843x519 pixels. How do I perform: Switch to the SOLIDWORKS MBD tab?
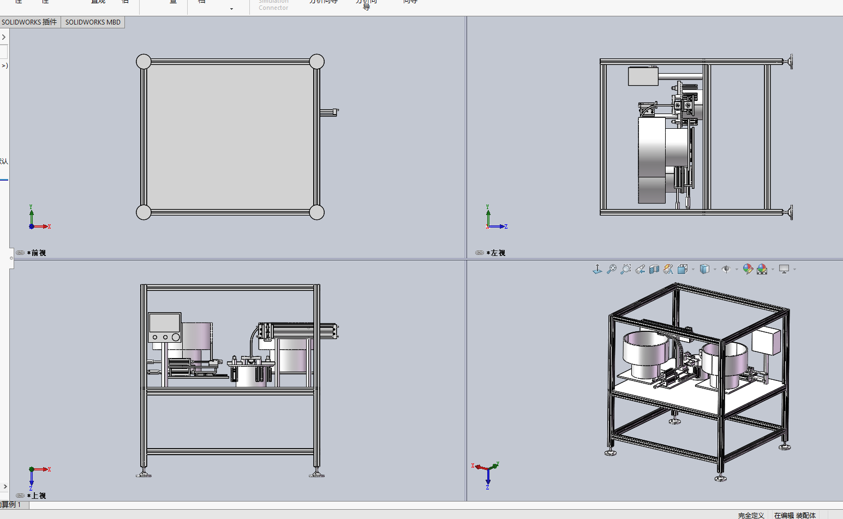tap(93, 22)
